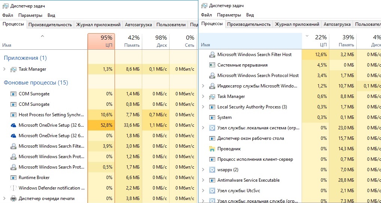The image size is (381, 203).
Task: Sort by Память column in left window
Action: (x=128, y=41)
